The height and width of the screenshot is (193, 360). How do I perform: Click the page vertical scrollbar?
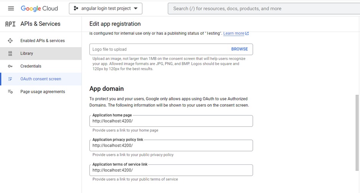click(357, 133)
